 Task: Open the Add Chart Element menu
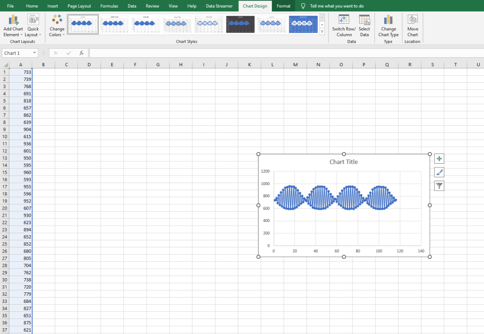click(13, 26)
